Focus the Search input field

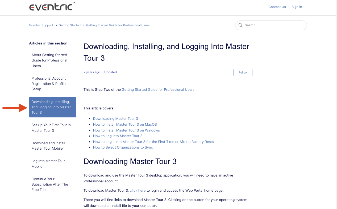point(271,25)
